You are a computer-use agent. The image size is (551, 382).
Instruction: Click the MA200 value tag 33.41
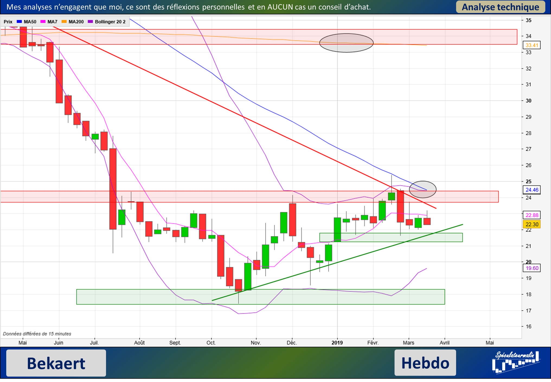point(532,45)
